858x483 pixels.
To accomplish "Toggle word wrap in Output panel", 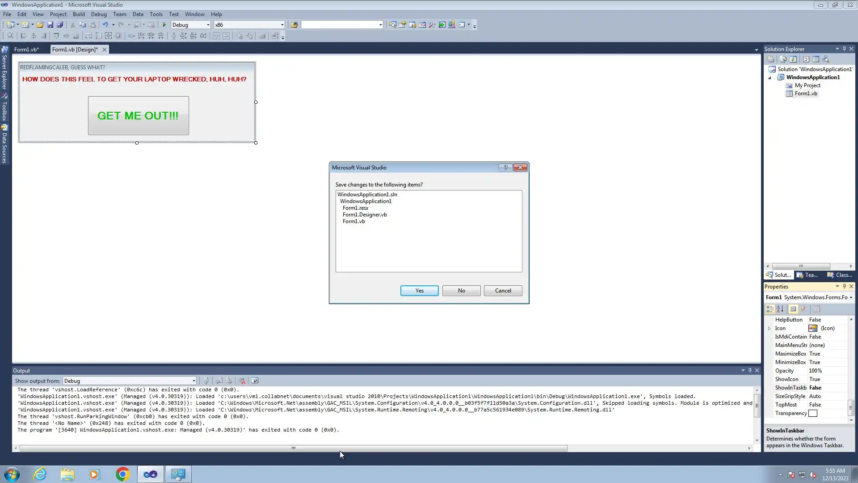I will (255, 381).
